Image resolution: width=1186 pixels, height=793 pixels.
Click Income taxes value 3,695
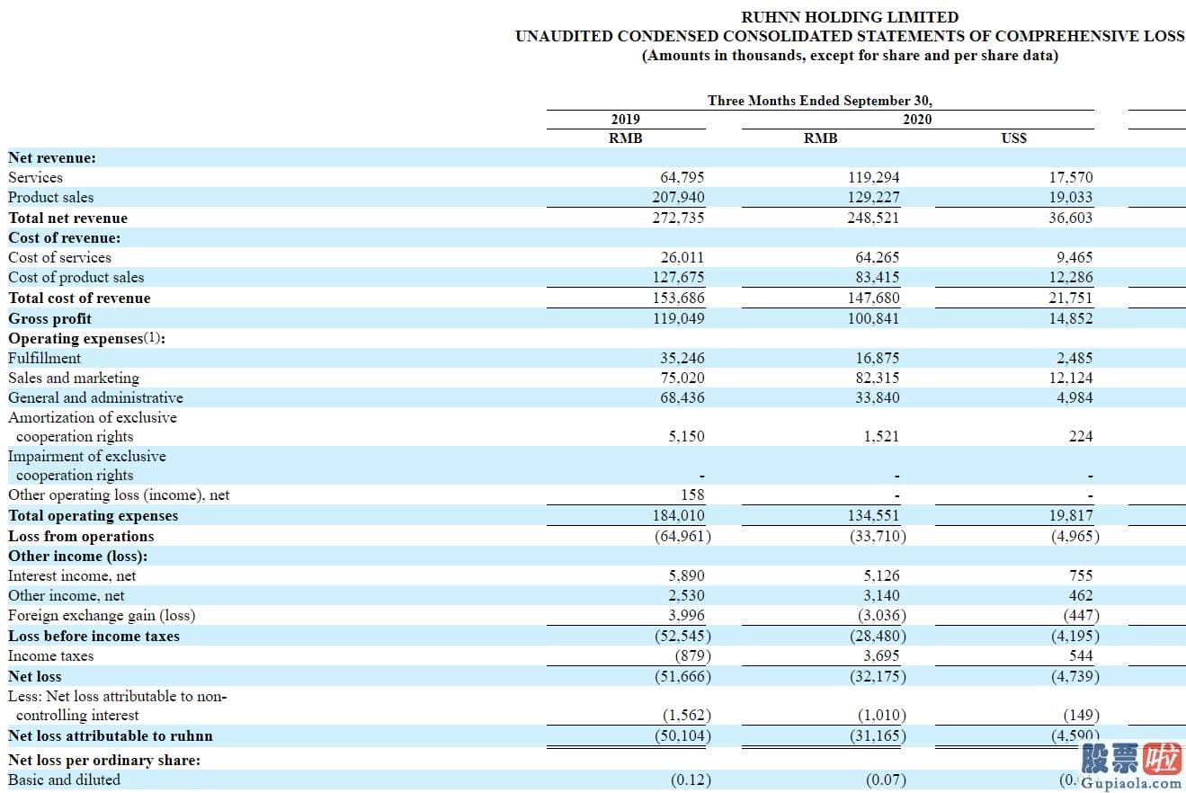tap(881, 656)
